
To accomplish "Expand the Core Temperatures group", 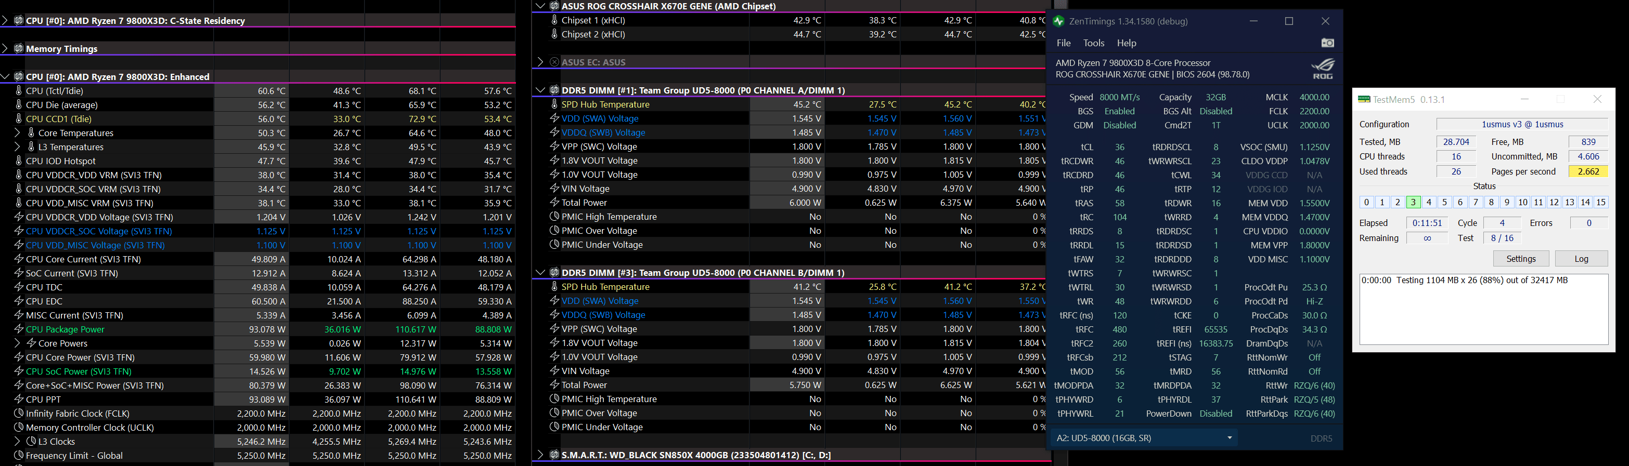I will pos(17,132).
